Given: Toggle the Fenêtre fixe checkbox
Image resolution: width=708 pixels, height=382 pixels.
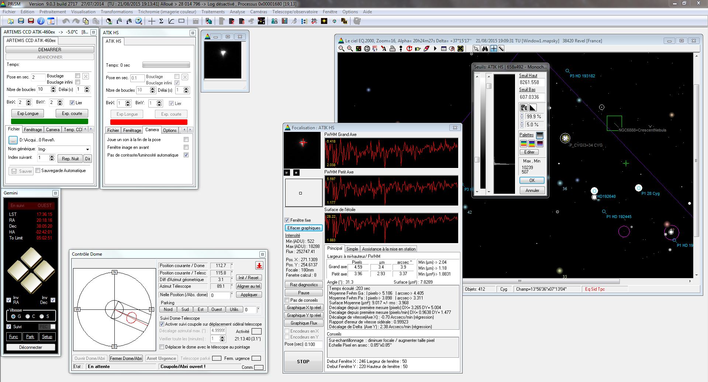Looking at the screenshot, I should coord(287,220).
